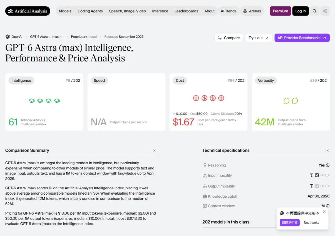The image size is (335, 236).
Task: Close the Chinese language popup
Action: [x=324, y=211]
